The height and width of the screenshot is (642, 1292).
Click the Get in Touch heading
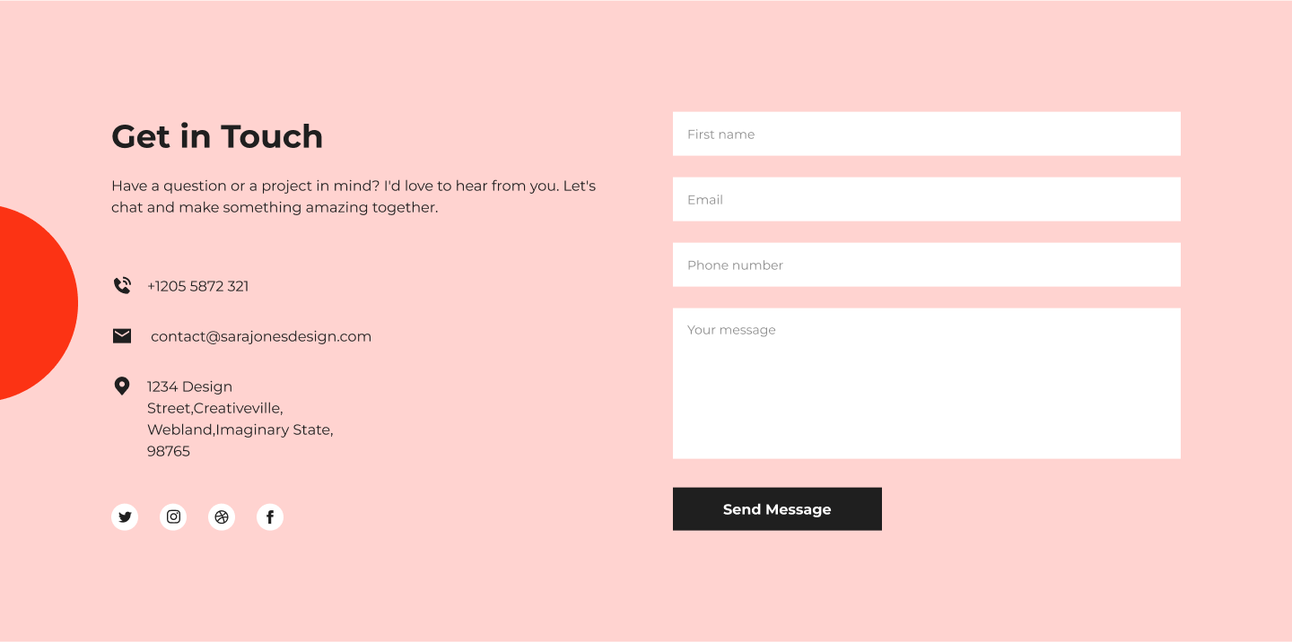pos(217,137)
